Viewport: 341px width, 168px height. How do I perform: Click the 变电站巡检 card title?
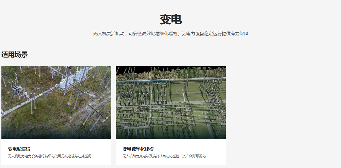[x=19, y=149]
